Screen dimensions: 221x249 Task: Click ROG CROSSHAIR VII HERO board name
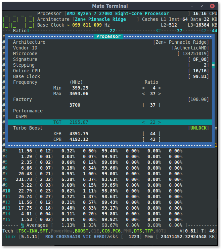coord(75,237)
